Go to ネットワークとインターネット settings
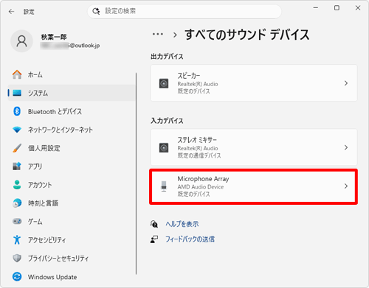 [72, 130]
